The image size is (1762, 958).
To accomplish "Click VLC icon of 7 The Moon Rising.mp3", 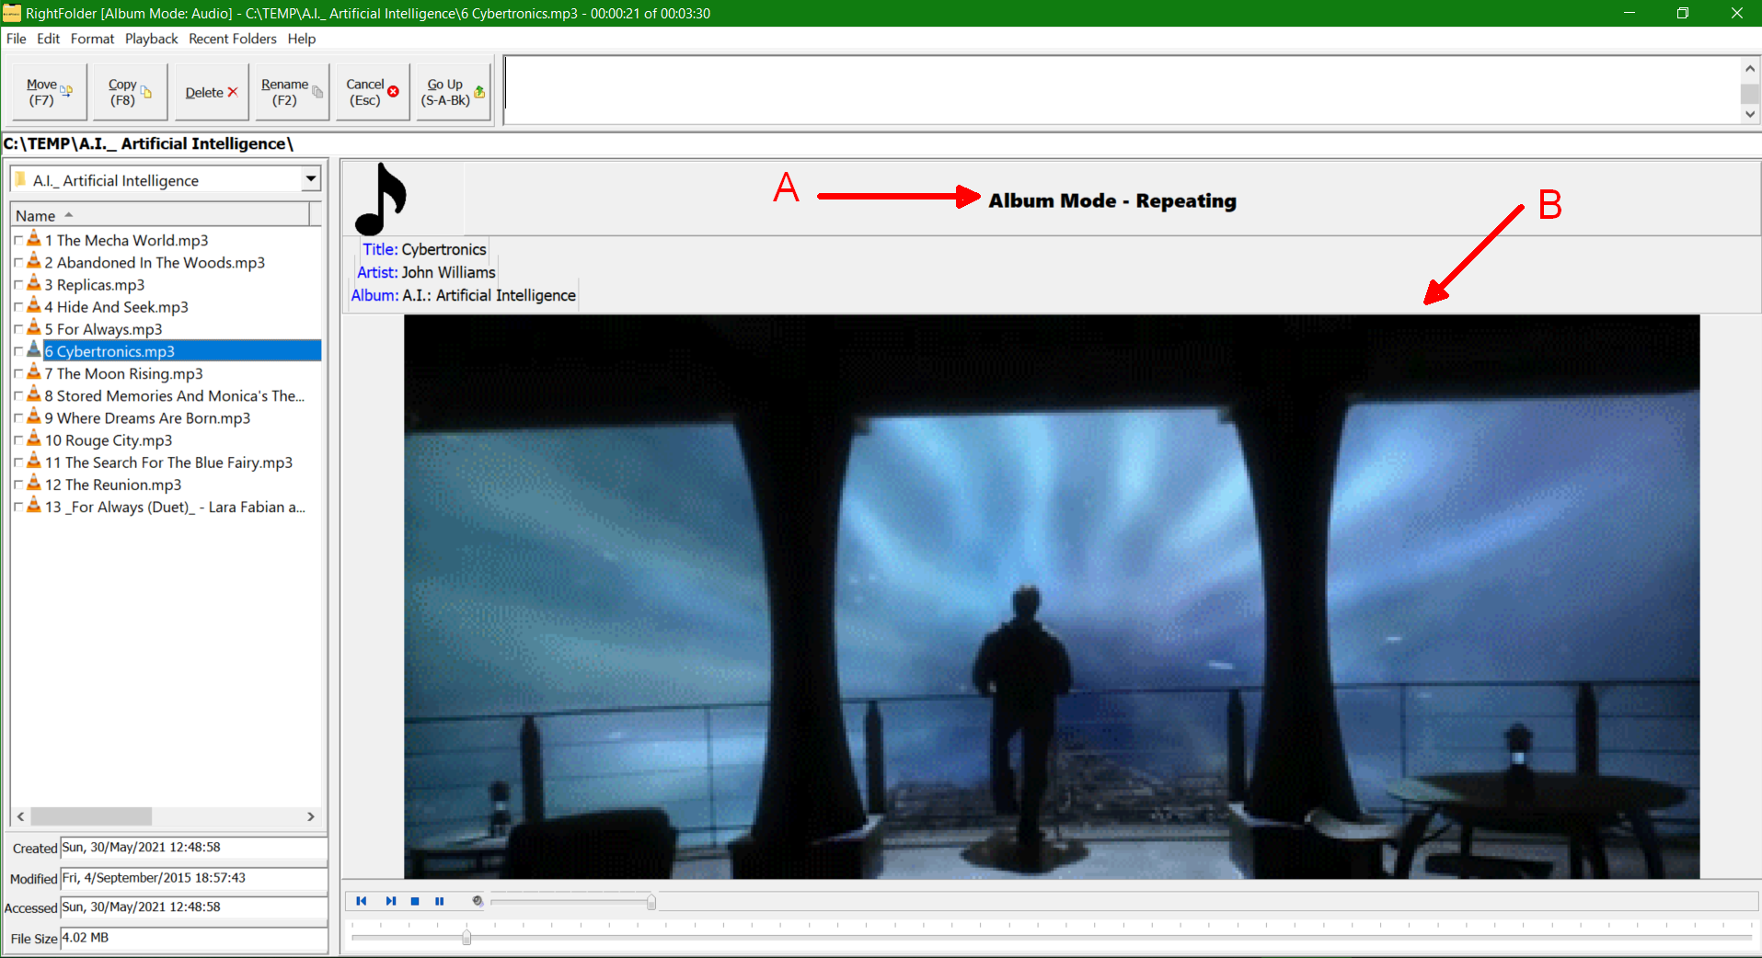I will [x=34, y=372].
